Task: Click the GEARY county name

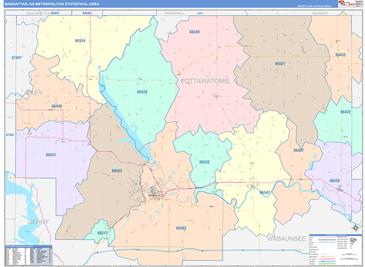Action: tap(38, 222)
